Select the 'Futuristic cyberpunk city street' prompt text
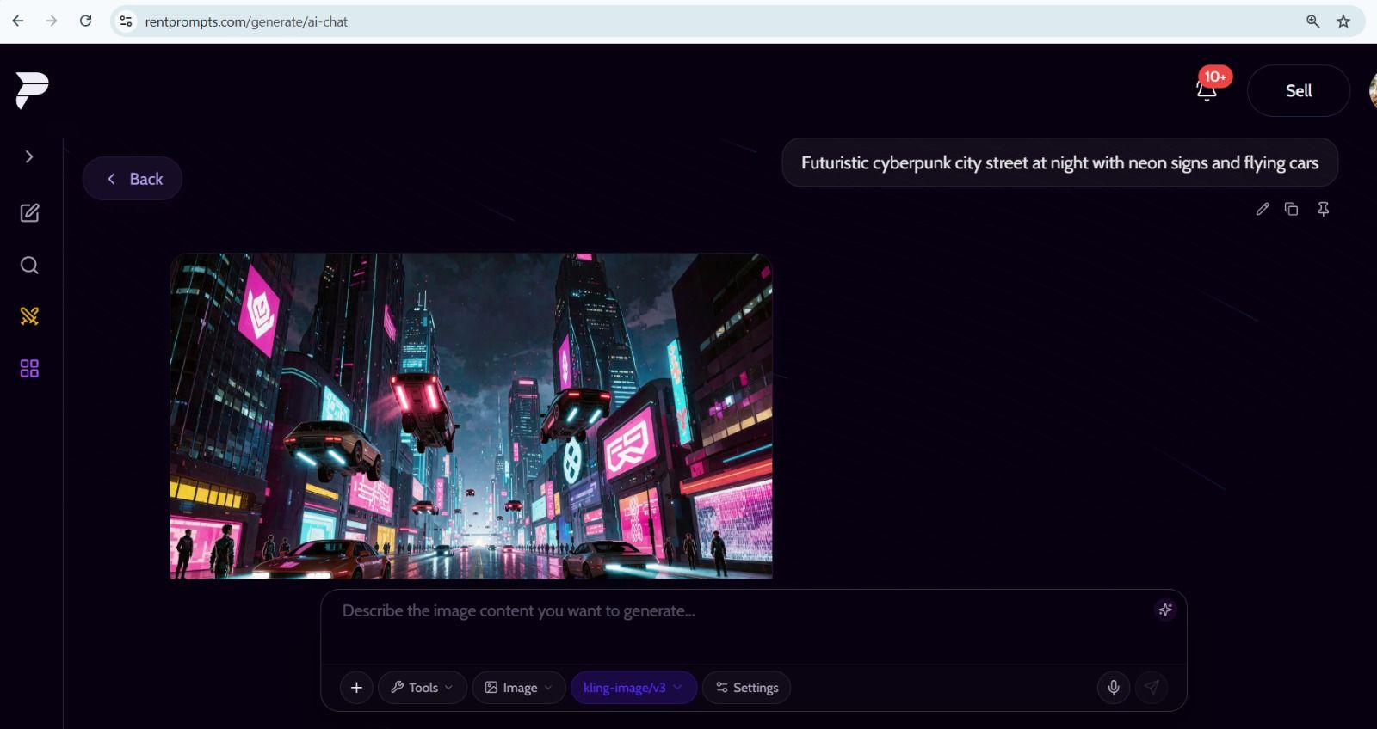Image resolution: width=1377 pixels, height=729 pixels. (x=1059, y=162)
